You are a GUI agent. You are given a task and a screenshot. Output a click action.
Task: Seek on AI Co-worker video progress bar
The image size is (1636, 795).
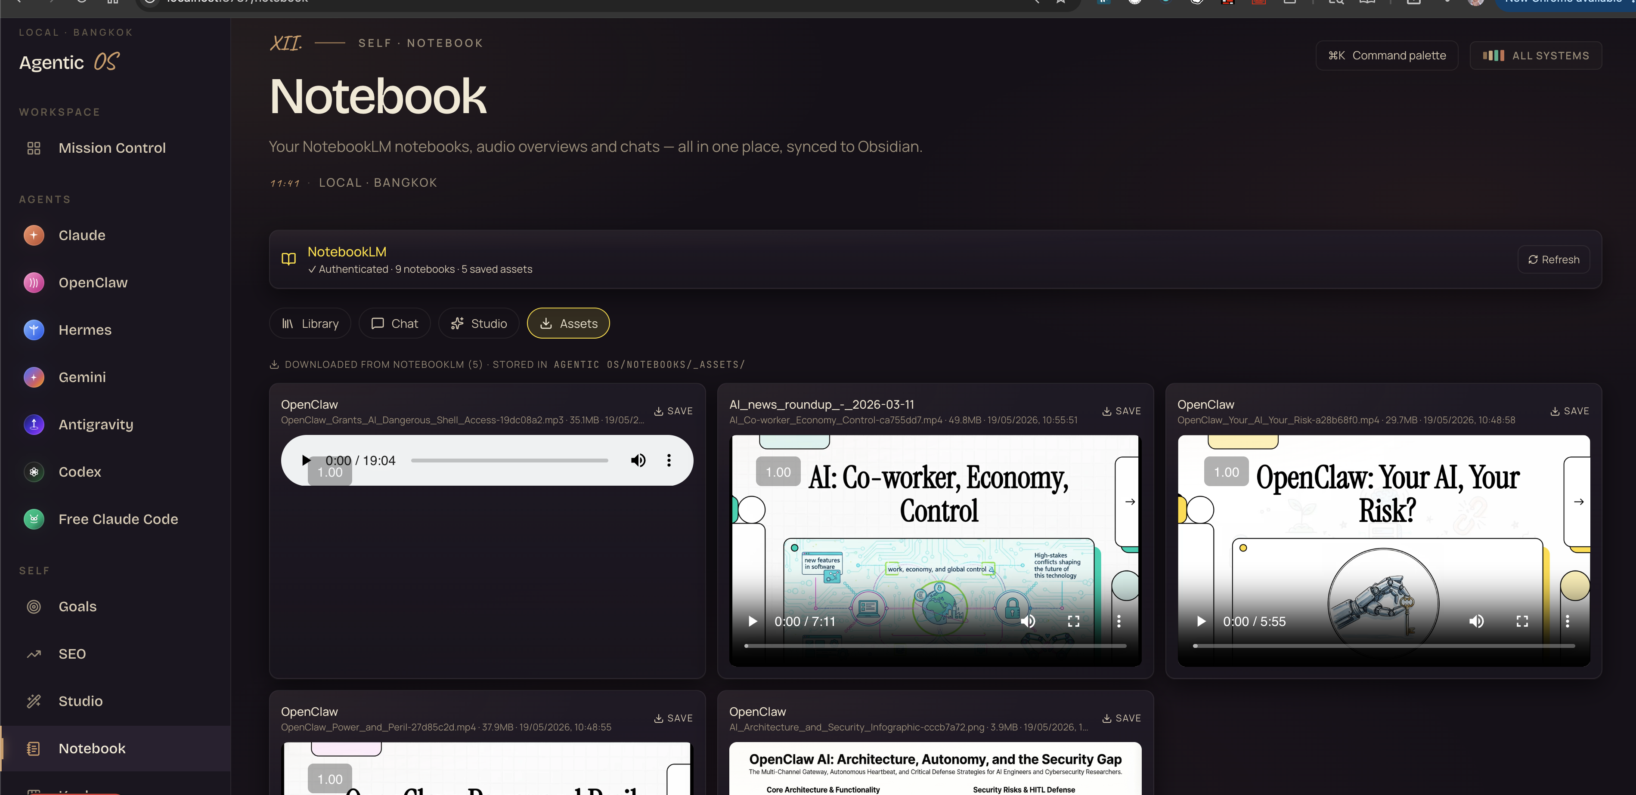click(x=936, y=646)
